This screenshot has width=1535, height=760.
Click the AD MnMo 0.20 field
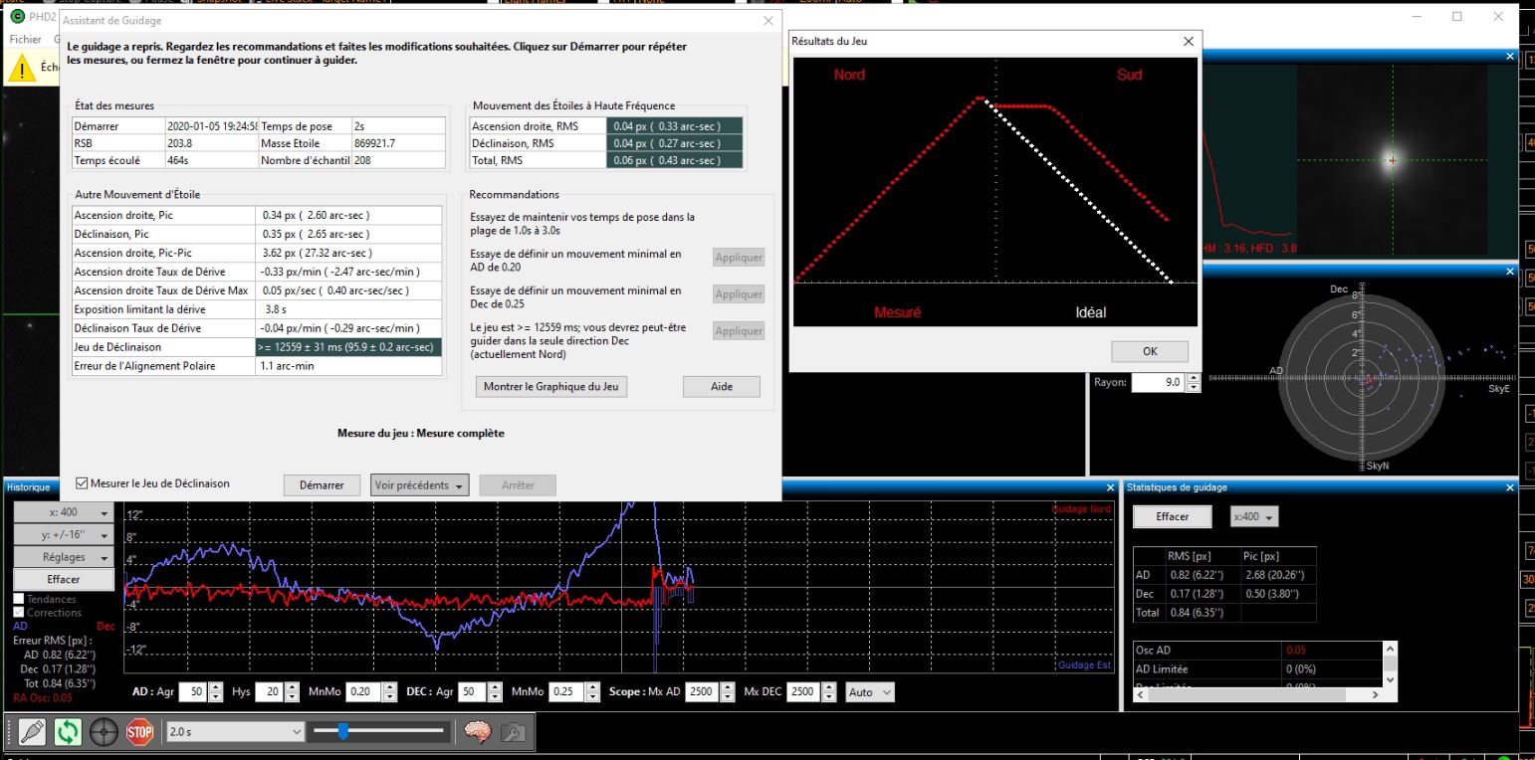click(x=364, y=691)
